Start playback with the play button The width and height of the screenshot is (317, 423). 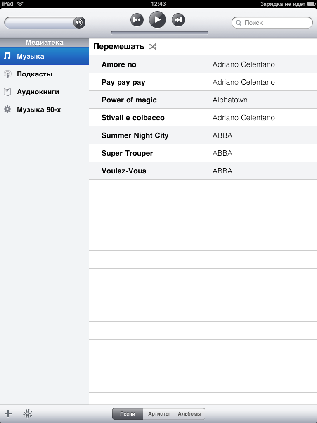157,20
